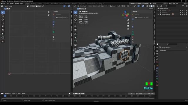Expand the IronSightIngame collection
The height and width of the screenshot is (105, 188).
tap(159, 14)
